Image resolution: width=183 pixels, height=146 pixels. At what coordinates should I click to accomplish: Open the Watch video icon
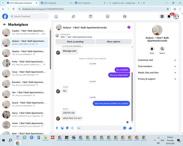click(90, 16)
